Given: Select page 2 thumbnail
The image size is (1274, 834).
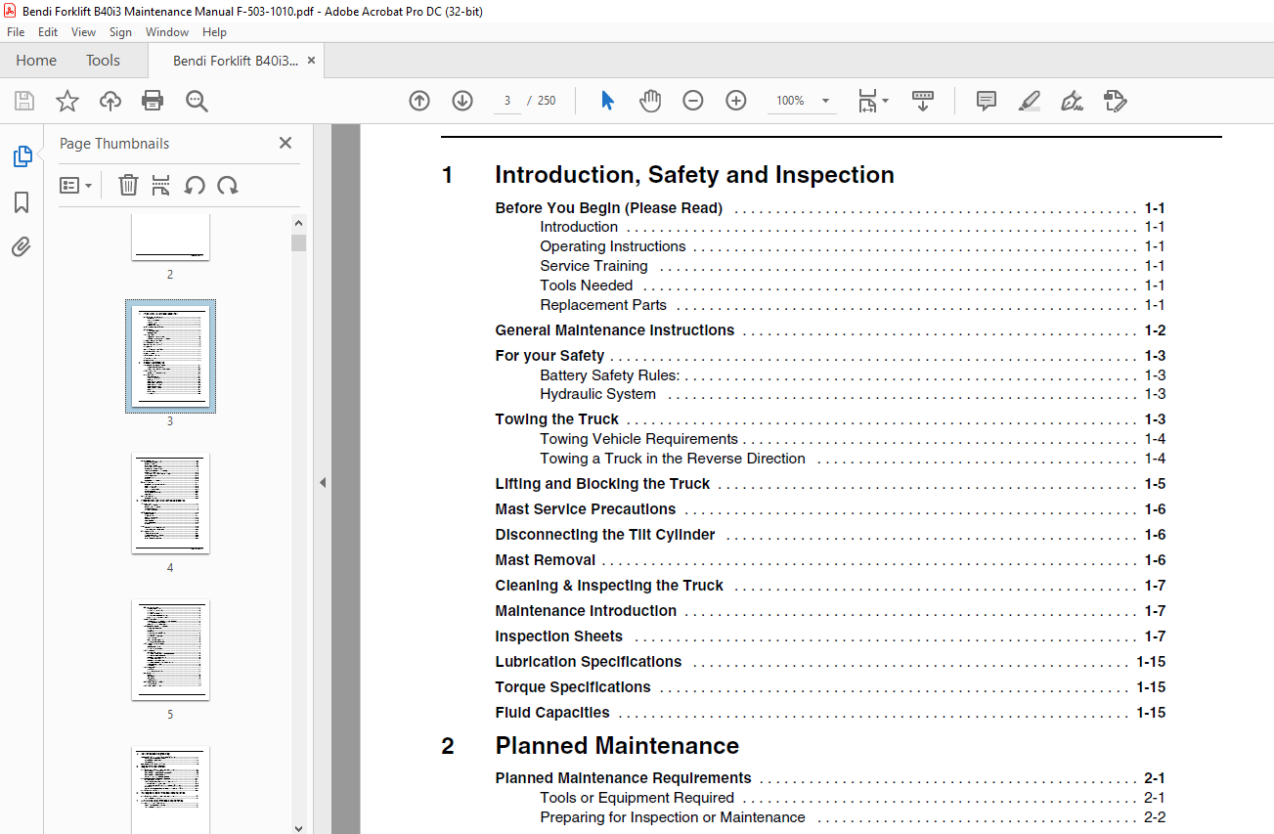Looking at the screenshot, I should click(170, 237).
